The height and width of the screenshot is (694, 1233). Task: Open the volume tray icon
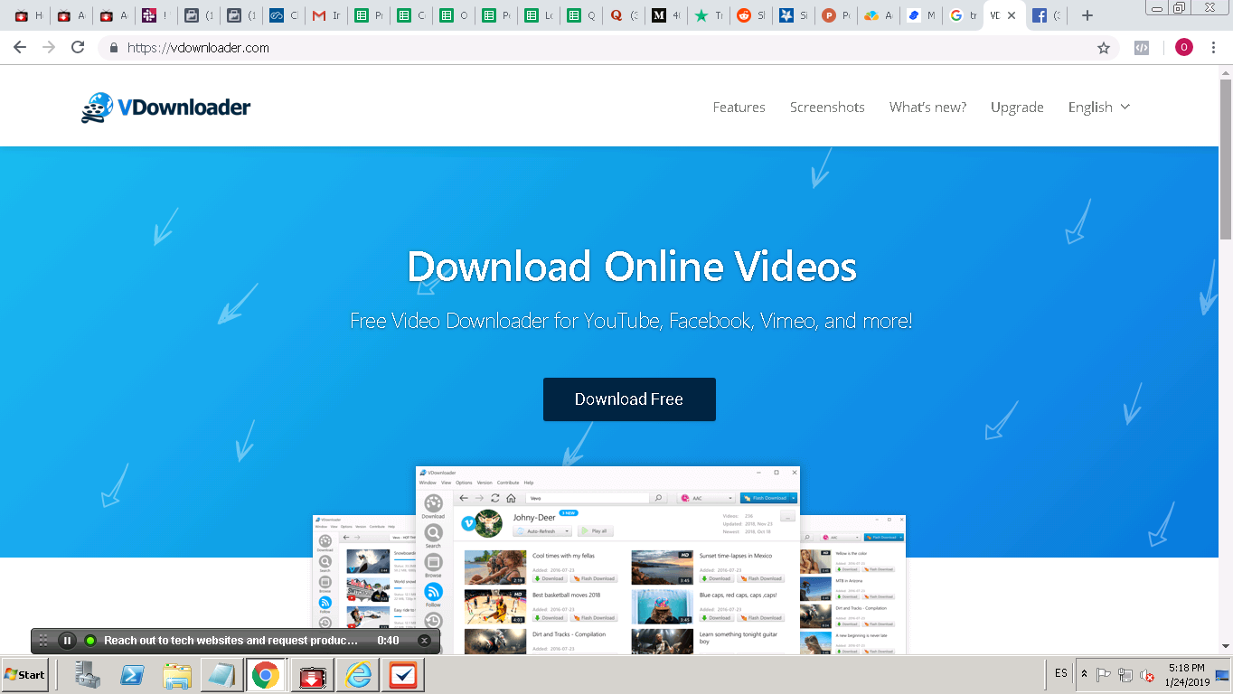point(1147,674)
